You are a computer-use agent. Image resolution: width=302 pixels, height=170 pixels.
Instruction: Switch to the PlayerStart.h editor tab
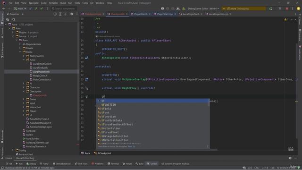(141, 14)
